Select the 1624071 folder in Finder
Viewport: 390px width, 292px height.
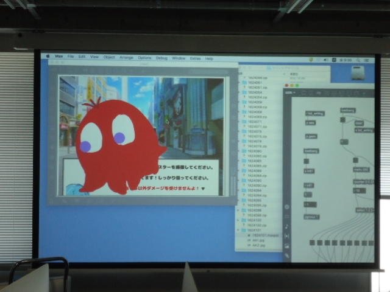click(252, 122)
